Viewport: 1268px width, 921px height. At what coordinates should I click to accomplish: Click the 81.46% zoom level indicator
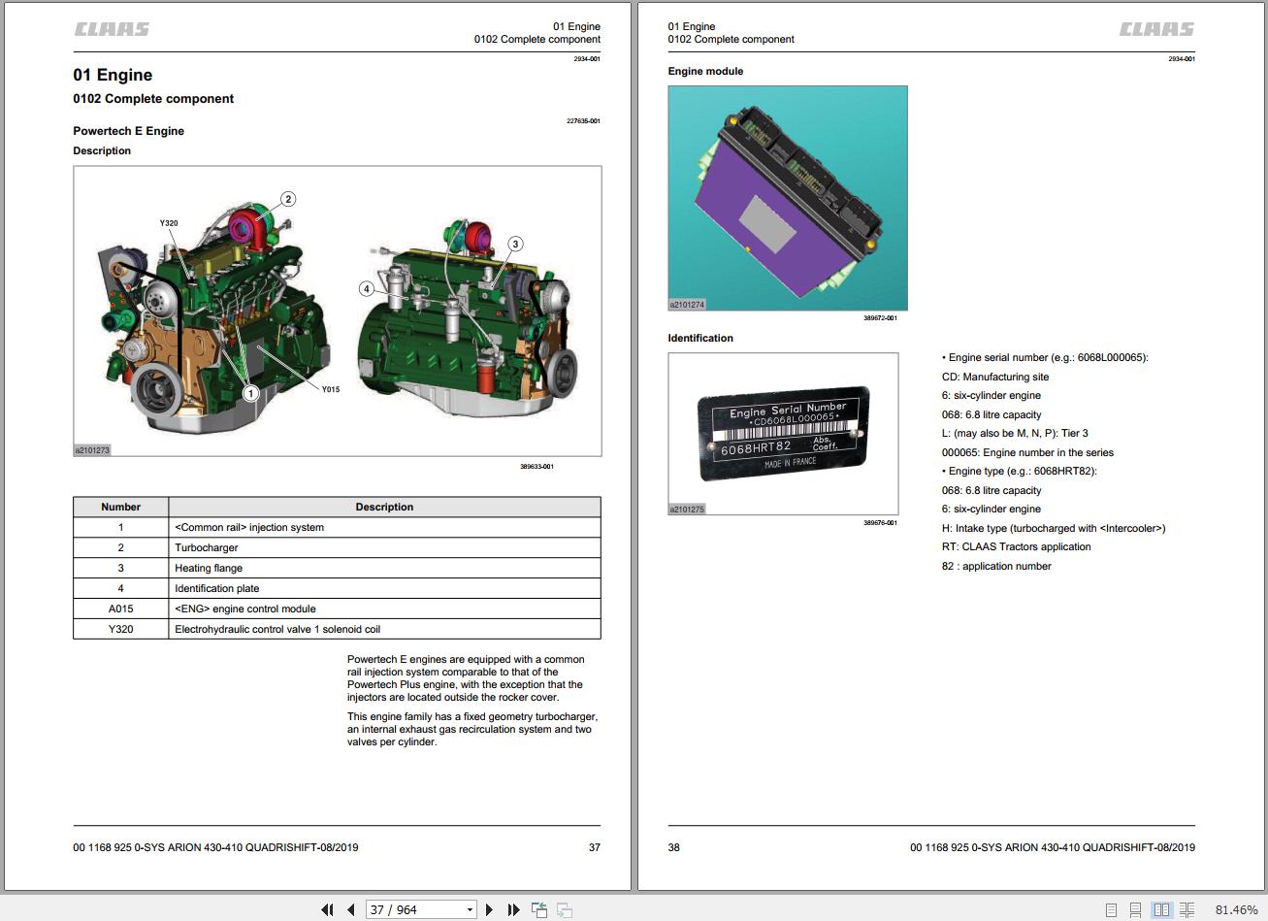(x=1237, y=909)
